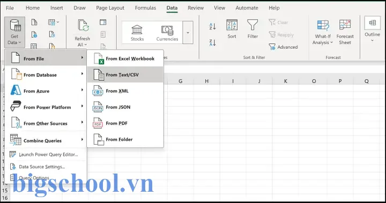Create a Forecast Sheet
This screenshot has height=203, width=386.
345,32
